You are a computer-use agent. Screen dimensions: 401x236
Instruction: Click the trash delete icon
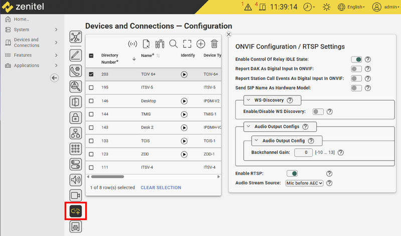click(x=215, y=44)
